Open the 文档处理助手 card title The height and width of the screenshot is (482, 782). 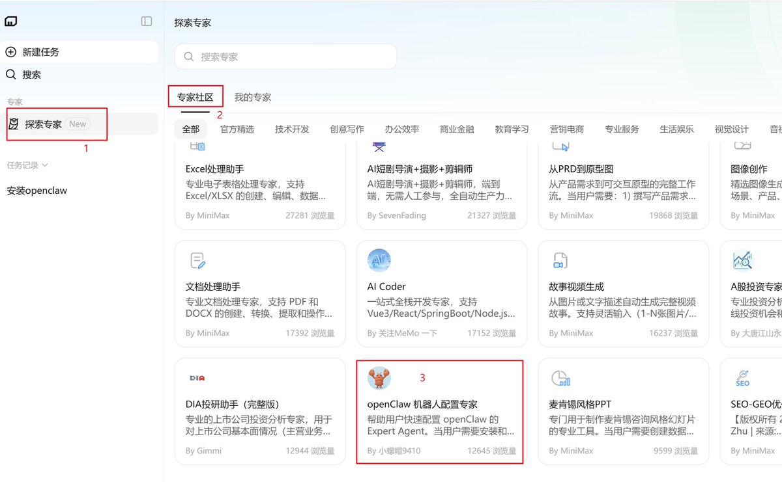point(213,286)
